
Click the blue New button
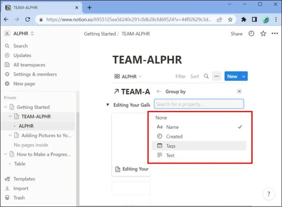pyautogui.click(x=232, y=76)
